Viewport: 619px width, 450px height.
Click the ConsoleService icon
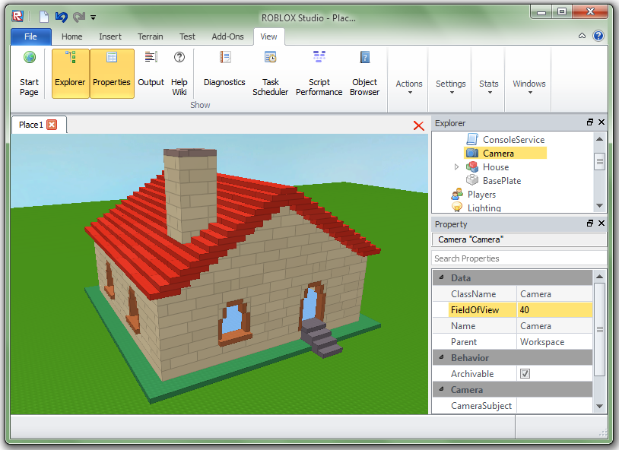[x=472, y=139]
